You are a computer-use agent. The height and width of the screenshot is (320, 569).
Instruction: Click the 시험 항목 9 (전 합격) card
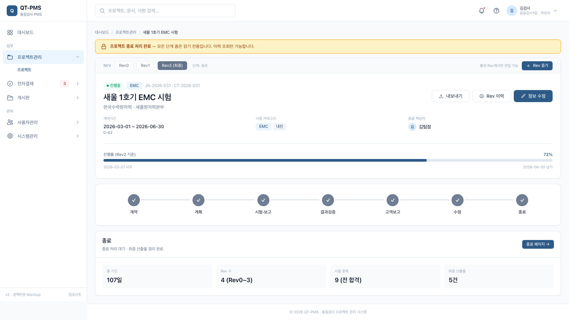click(x=385, y=276)
